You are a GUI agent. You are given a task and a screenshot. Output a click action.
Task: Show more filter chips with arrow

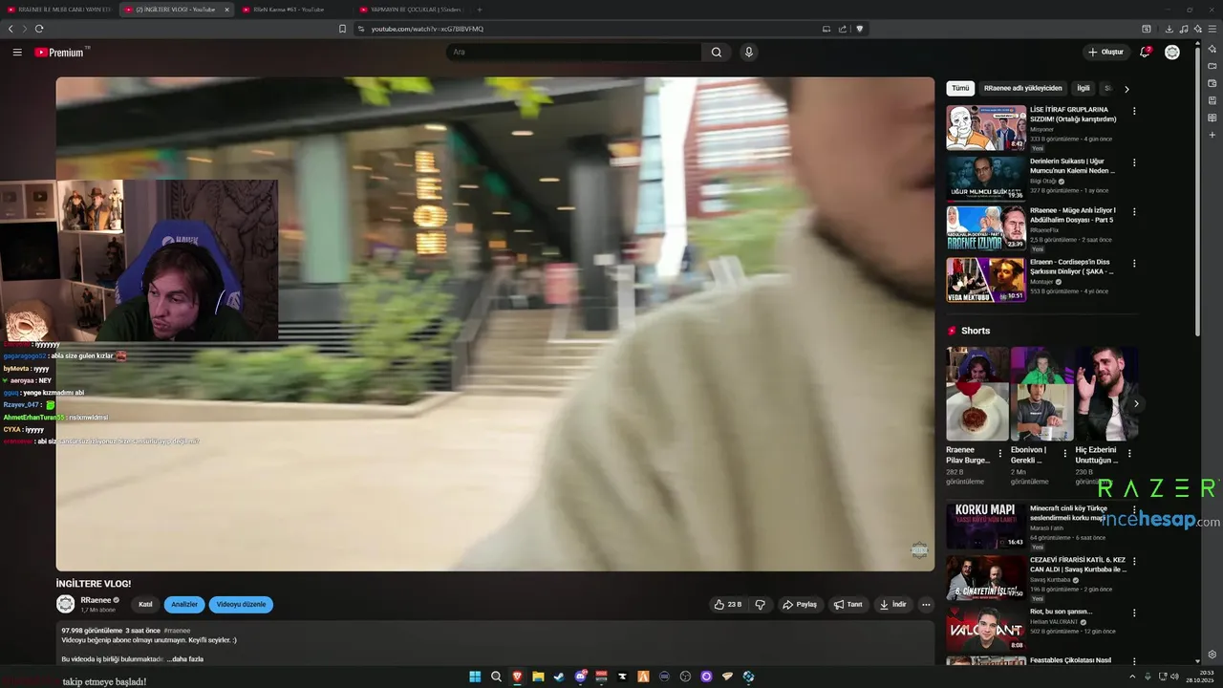coord(1126,89)
